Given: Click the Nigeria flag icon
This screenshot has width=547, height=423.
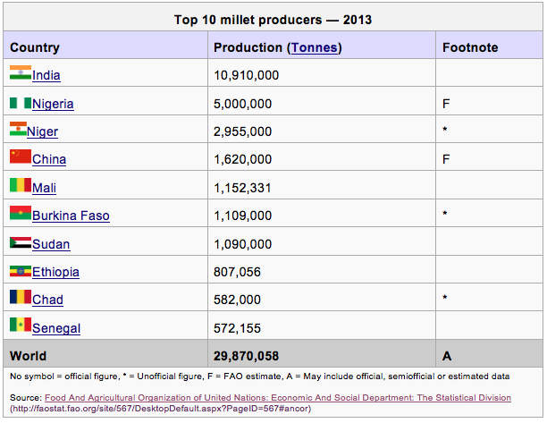Looking at the screenshot, I should click(x=20, y=103).
